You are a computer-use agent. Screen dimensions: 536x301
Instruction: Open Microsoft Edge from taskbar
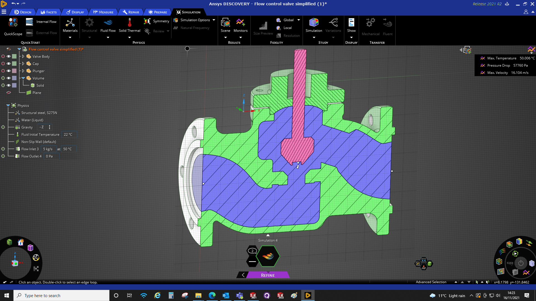[x=212, y=295]
